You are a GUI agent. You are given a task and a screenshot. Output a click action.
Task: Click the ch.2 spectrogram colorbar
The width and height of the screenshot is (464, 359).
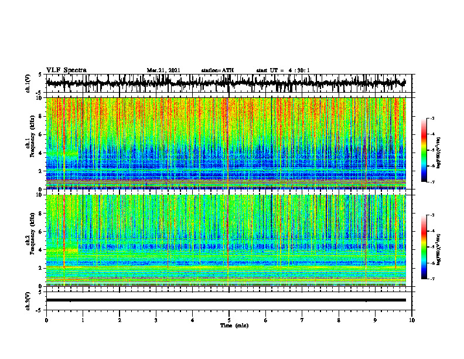click(424, 247)
